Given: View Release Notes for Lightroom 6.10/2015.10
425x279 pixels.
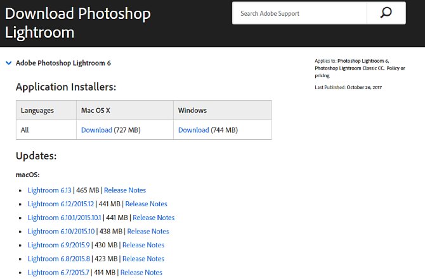Looking at the screenshot, I should pos(148,232).
